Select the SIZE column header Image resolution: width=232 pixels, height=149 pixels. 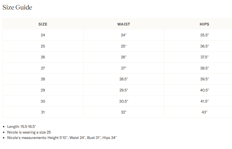tap(43, 24)
